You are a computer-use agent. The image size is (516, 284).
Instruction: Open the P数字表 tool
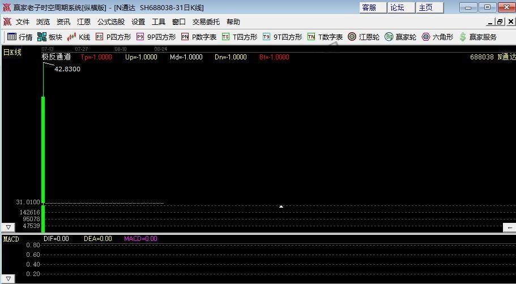tap(199, 37)
